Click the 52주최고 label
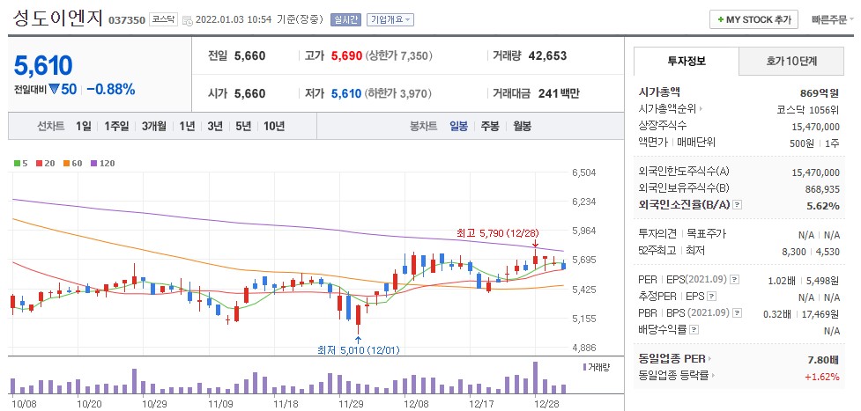 click(x=657, y=251)
